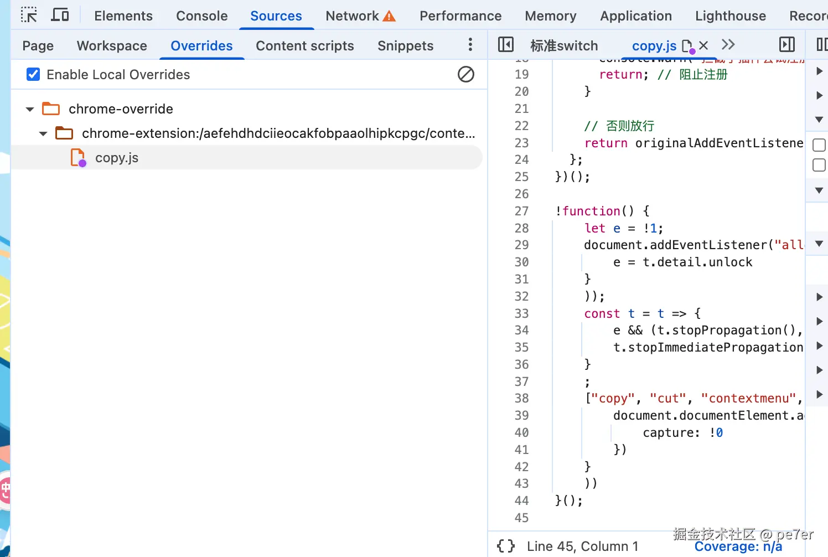Tick the upper checkbox in debugger sidebar

click(x=819, y=145)
